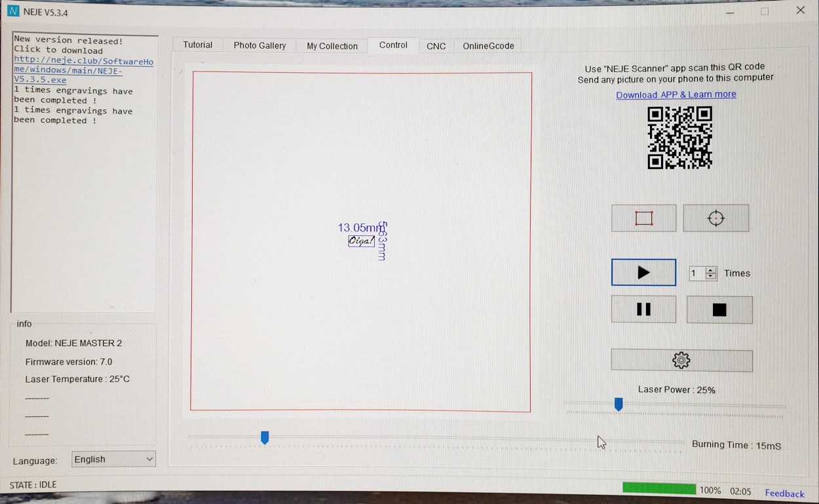Go to the CNC tab
819x504 pixels.
[436, 46]
